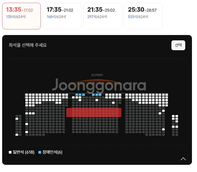The image size is (197, 172).
Task: Select white seat in far-left side column
Action: 17,119
